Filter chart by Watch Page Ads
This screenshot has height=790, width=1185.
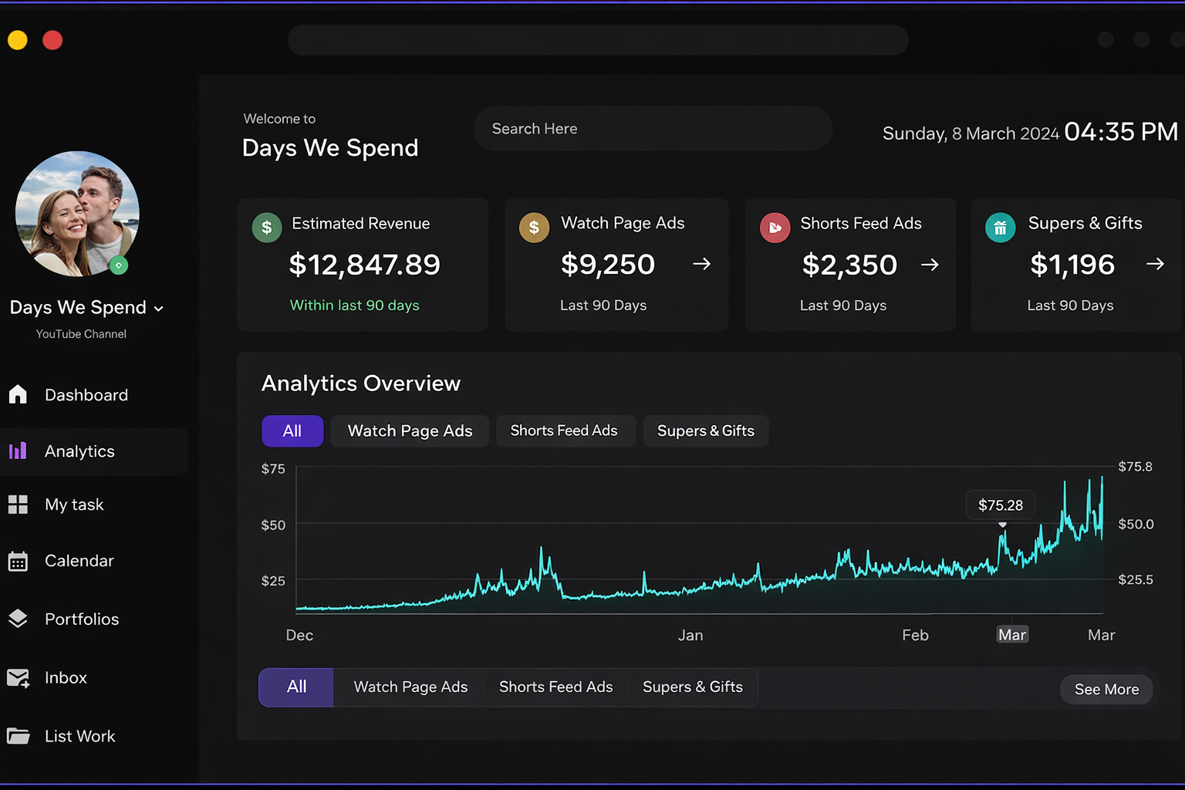pyautogui.click(x=410, y=431)
